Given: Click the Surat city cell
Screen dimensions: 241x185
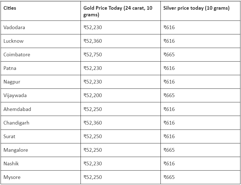Looking at the screenshot, I should coord(9,136).
